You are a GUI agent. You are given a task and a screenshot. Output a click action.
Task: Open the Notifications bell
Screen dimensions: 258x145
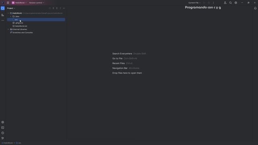click(x=255, y=8)
